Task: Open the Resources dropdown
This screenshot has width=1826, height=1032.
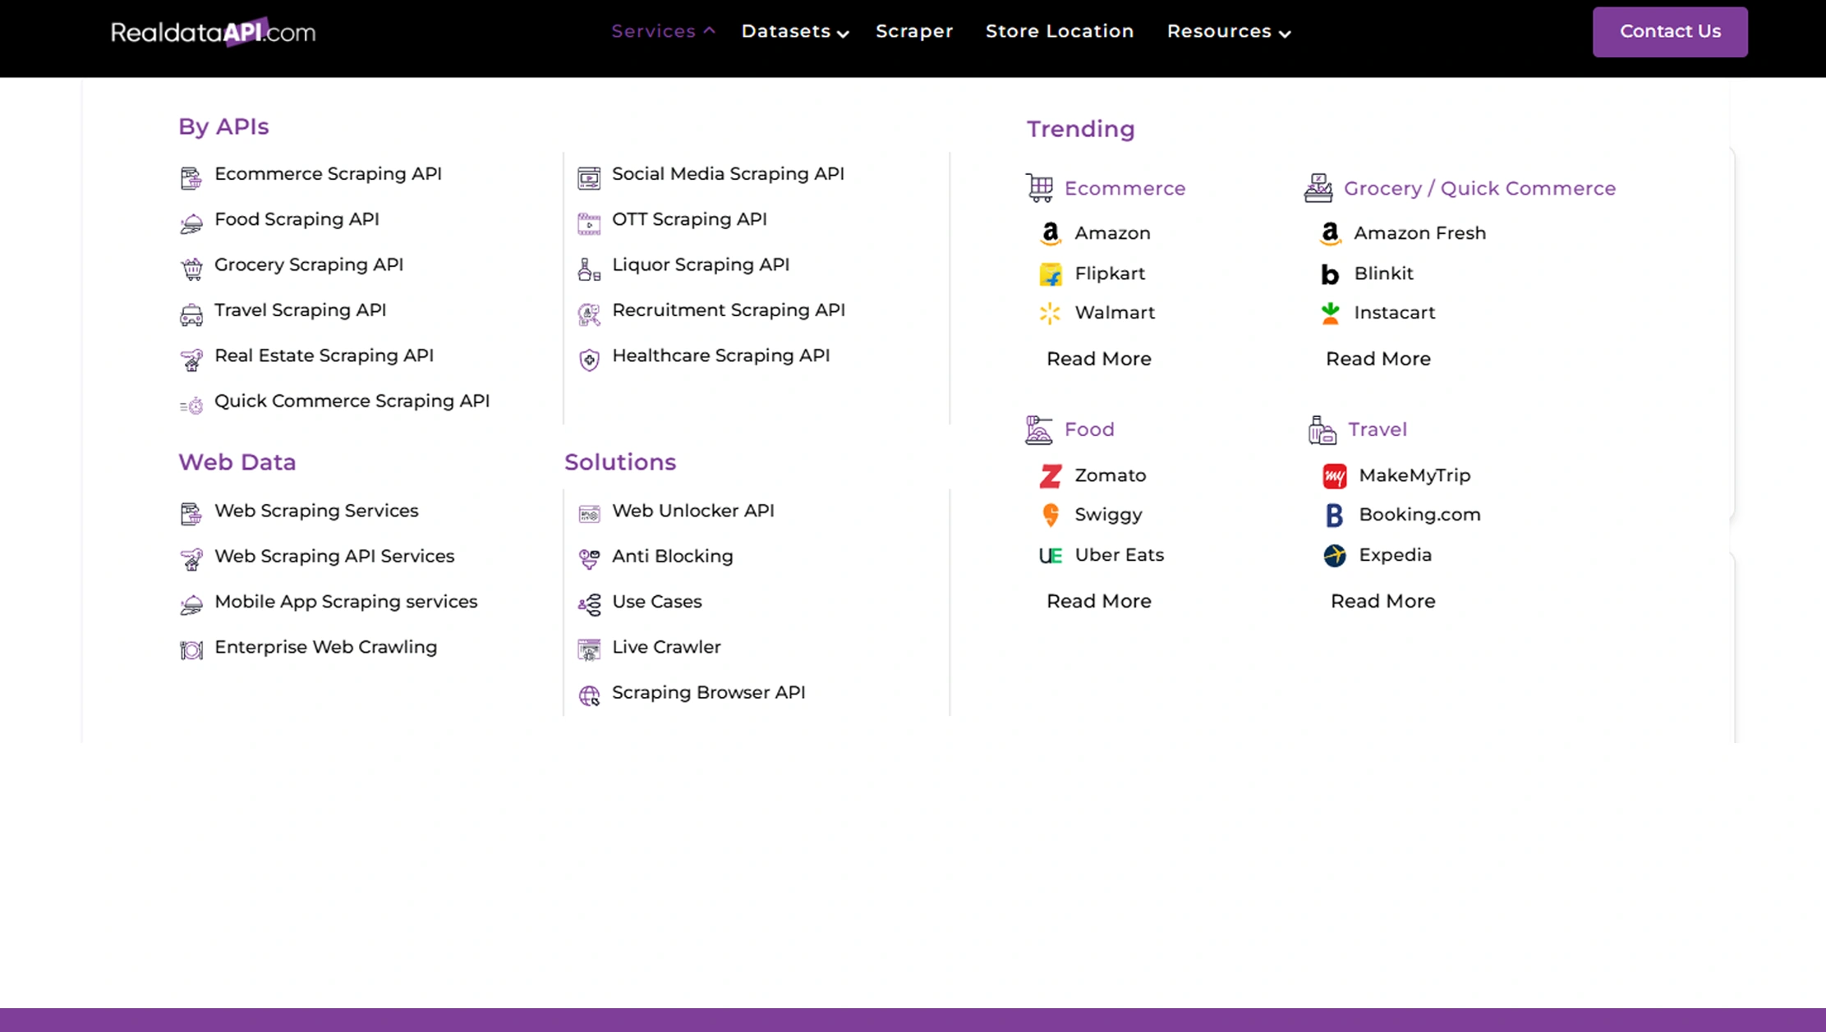Action: (x=1227, y=31)
